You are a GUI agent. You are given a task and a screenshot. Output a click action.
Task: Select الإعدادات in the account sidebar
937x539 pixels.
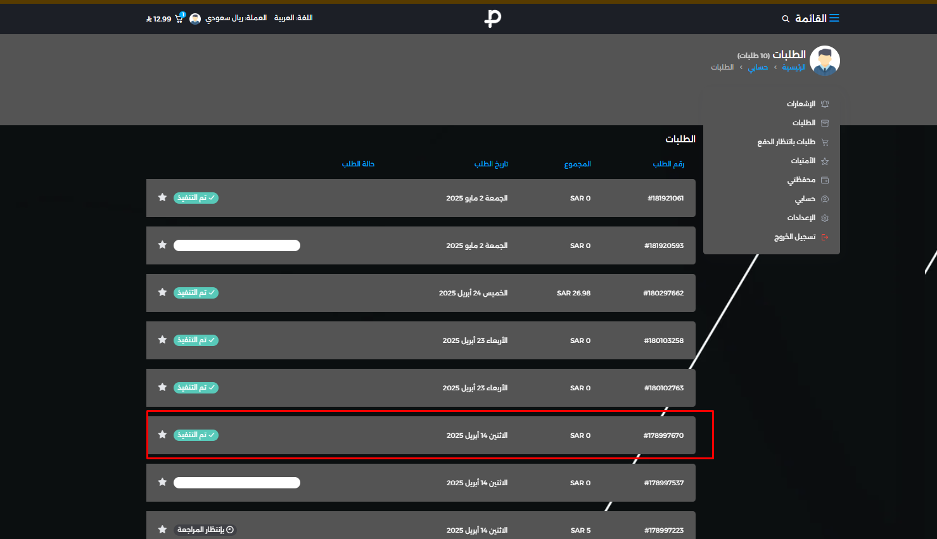pyautogui.click(x=801, y=218)
